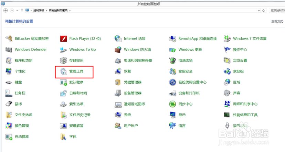Open the 字体 fonts folder icon
285x152 pixels.
pos(63,137)
